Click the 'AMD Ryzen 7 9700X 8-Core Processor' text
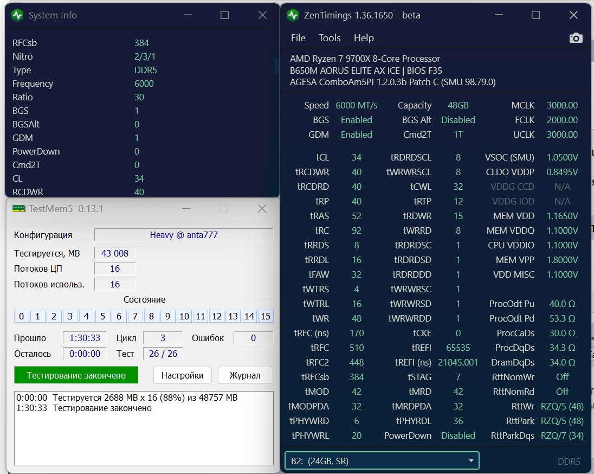Viewport: 594px width, 474px height. pyautogui.click(x=365, y=59)
